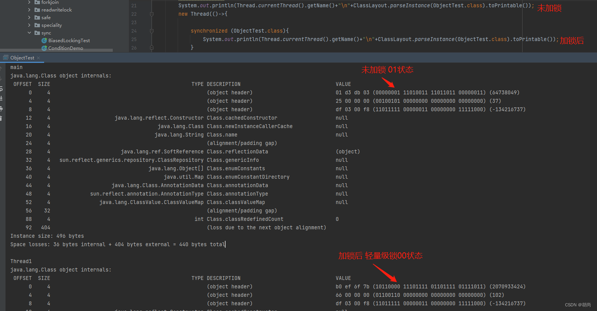Click 'java.lang.ref.SoftReference' type

tap(162, 151)
